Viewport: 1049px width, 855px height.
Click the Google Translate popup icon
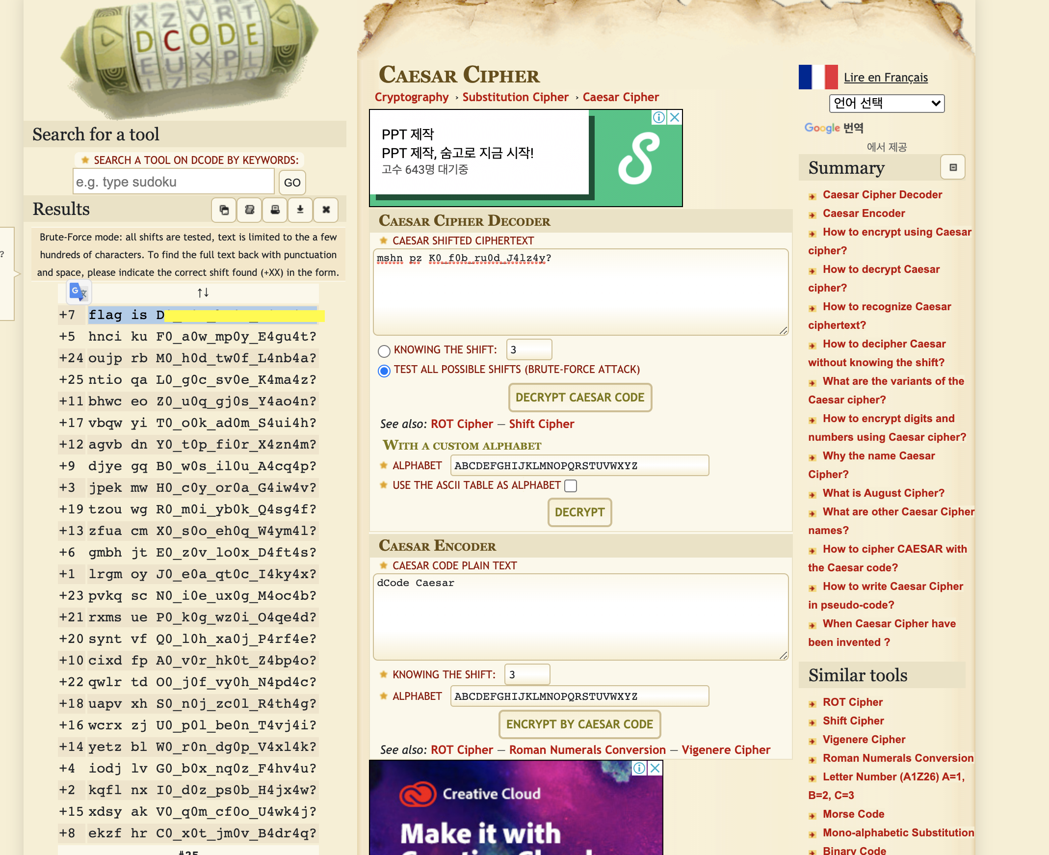79,292
